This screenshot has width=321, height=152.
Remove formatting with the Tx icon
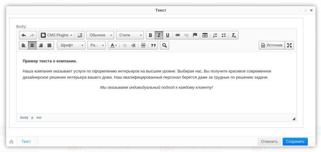click(234, 35)
